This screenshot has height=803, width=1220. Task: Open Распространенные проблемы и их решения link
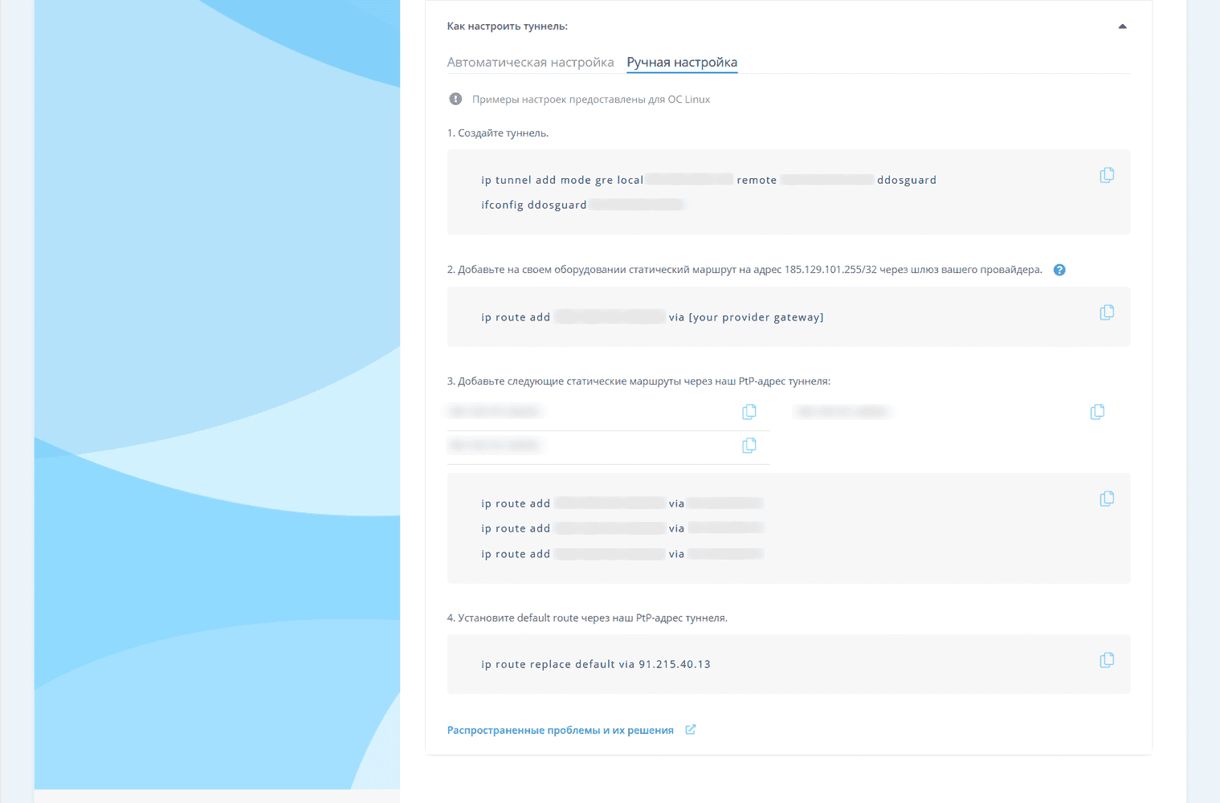tap(561, 730)
